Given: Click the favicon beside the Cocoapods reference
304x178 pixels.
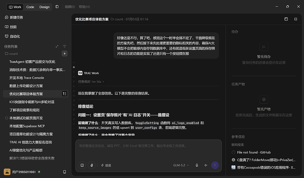Looking at the screenshot, I should 234,167.
